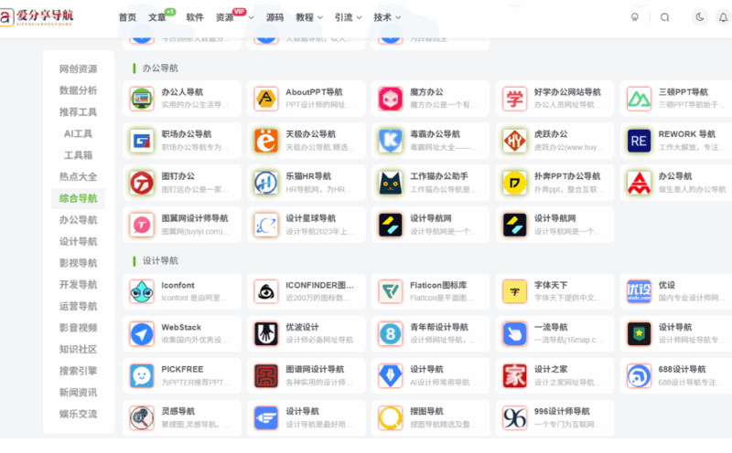Viewport: 732px width, 453px height.
Task: Click the search magnifier icon in header
Action: pos(665,17)
